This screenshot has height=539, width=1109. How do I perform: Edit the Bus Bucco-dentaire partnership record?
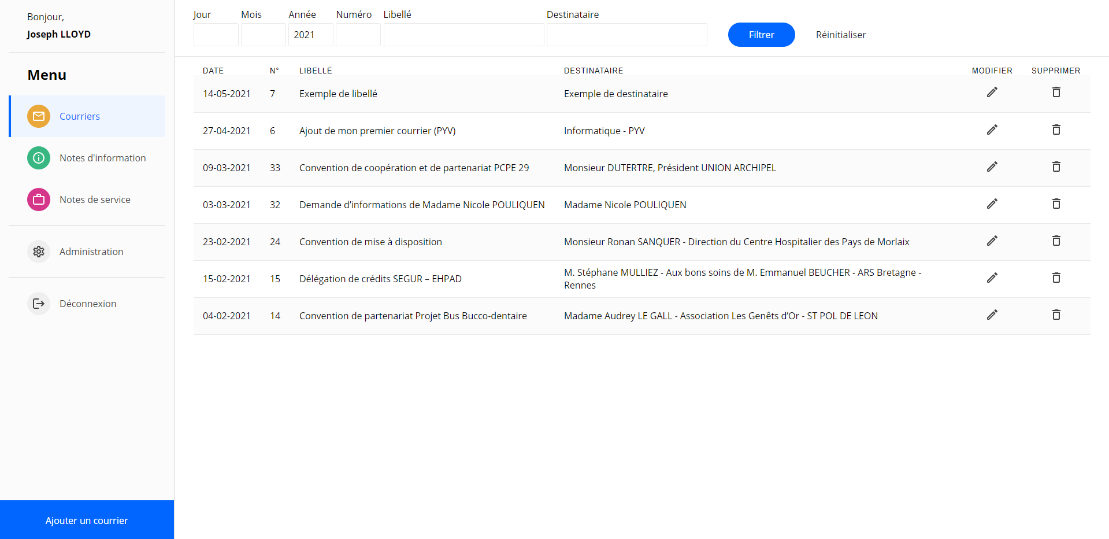[992, 315]
